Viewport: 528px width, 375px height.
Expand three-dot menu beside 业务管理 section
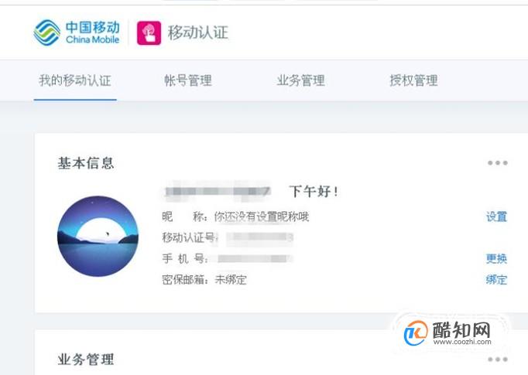click(x=497, y=360)
